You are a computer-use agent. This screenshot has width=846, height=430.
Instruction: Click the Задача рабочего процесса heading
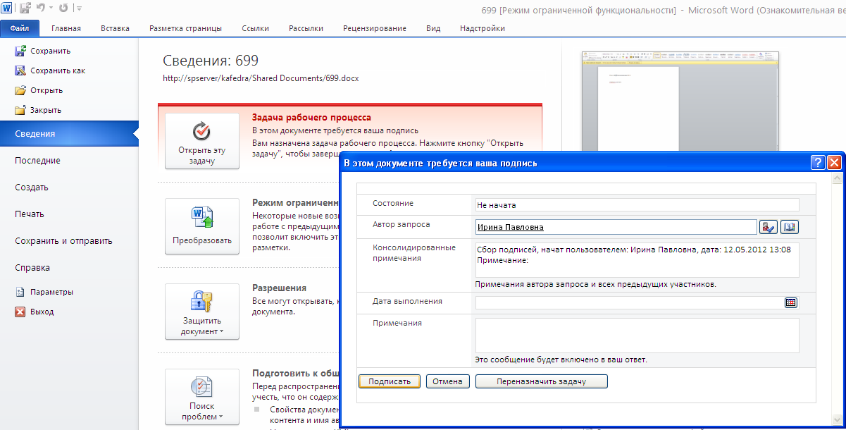click(311, 118)
